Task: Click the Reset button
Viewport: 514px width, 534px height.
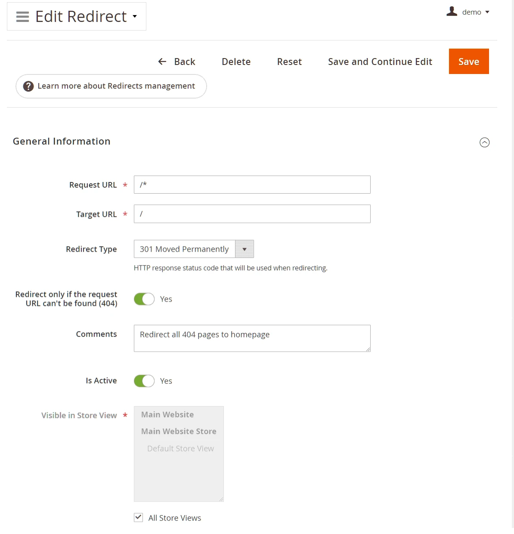Action: (x=289, y=62)
